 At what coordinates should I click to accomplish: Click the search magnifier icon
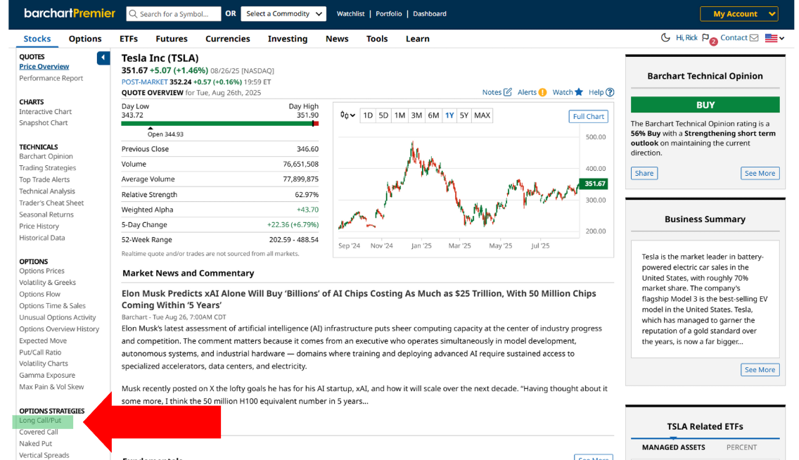coord(133,14)
